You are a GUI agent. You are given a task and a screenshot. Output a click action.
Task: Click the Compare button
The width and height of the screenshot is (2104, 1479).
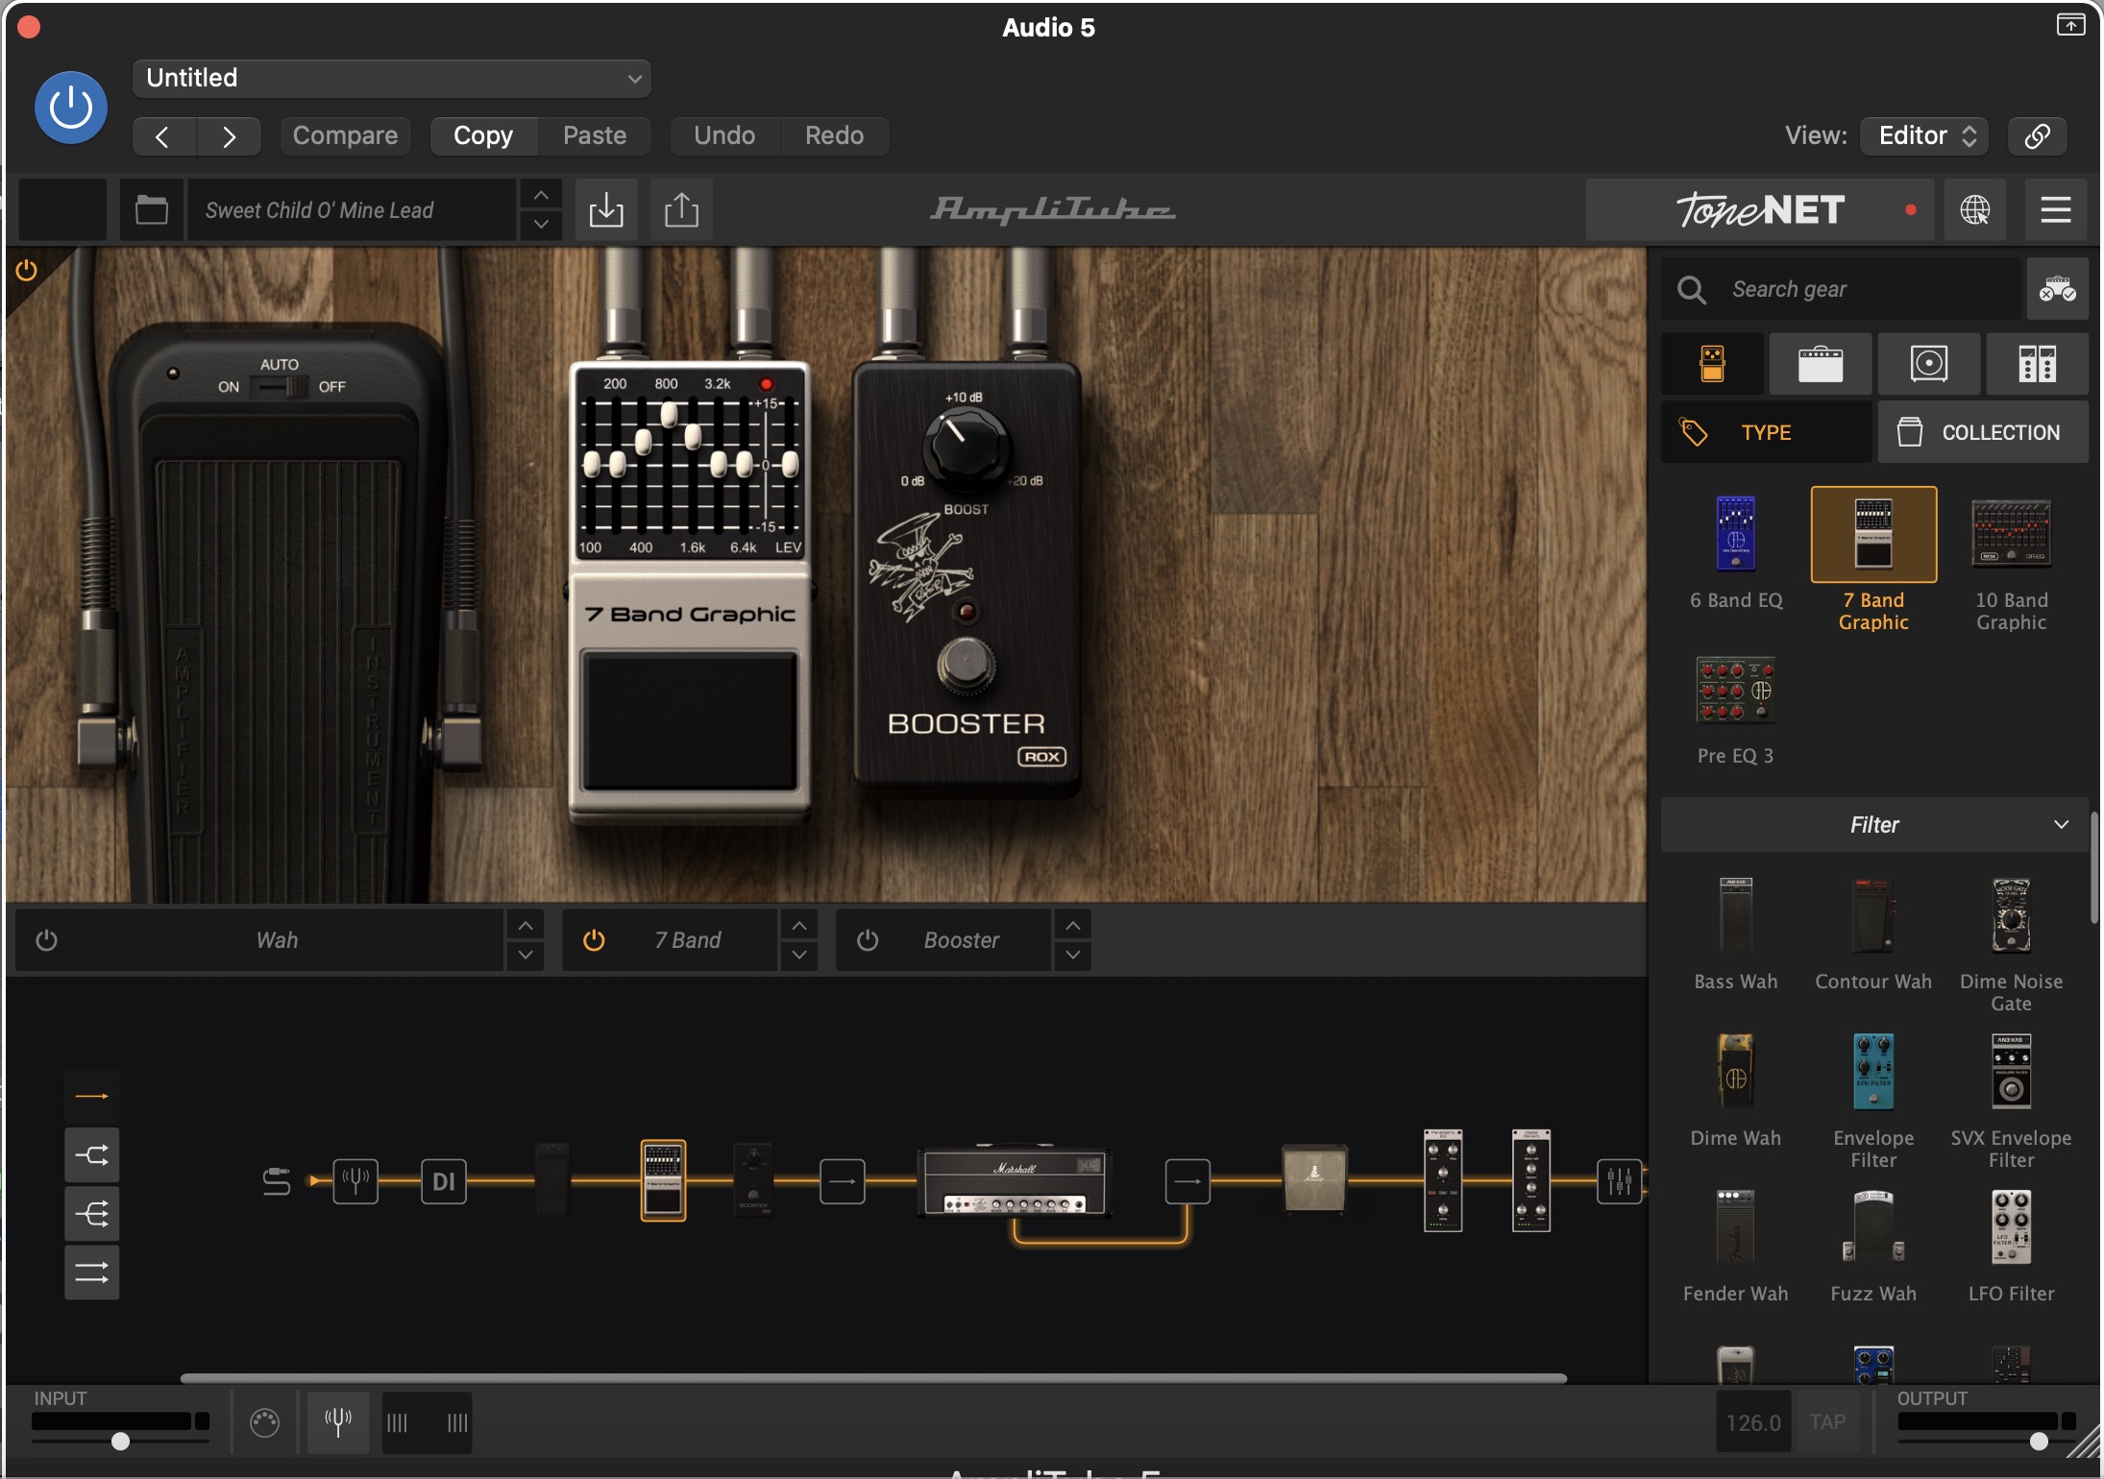[x=345, y=135]
